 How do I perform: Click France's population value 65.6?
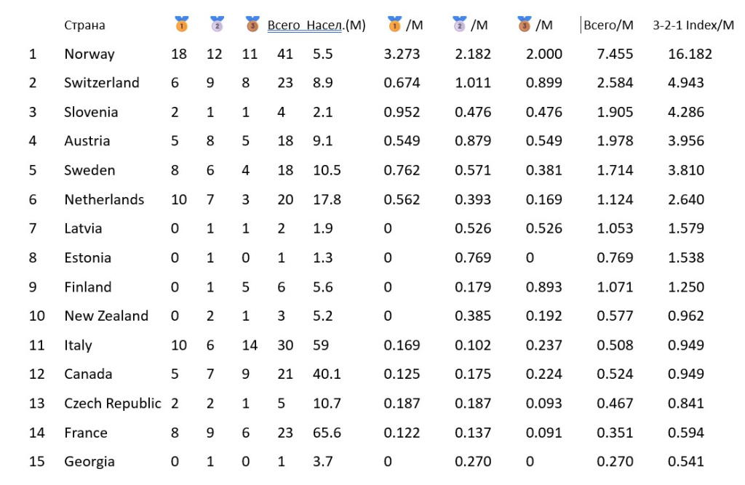pyautogui.click(x=327, y=433)
